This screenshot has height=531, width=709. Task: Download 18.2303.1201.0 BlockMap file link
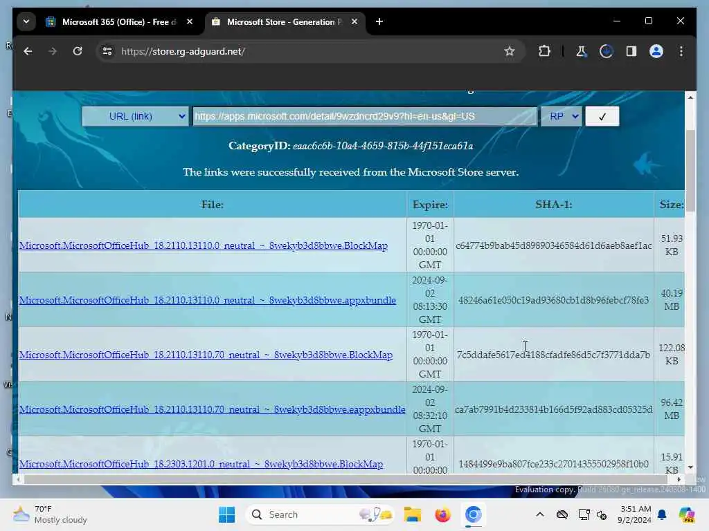(x=201, y=464)
